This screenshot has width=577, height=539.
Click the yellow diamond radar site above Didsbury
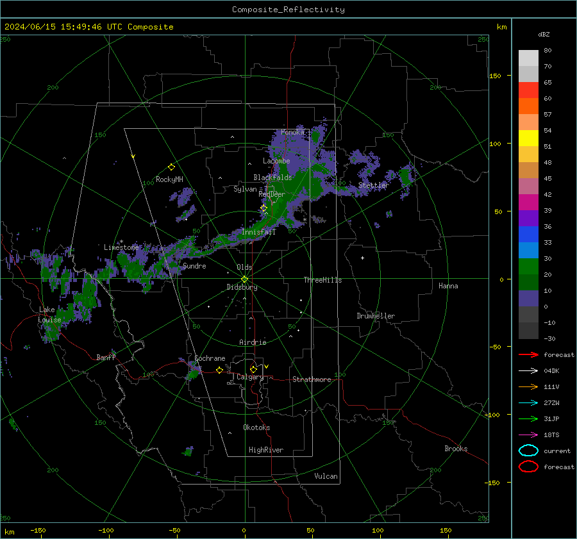(x=245, y=279)
